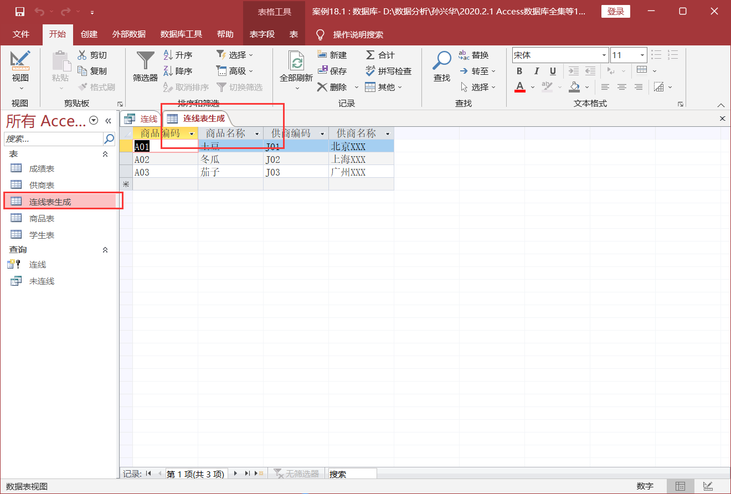Image resolution: width=731 pixels, height=494 pixels.
Task: Click the Save icon in title bar
Action: [20, 12]
